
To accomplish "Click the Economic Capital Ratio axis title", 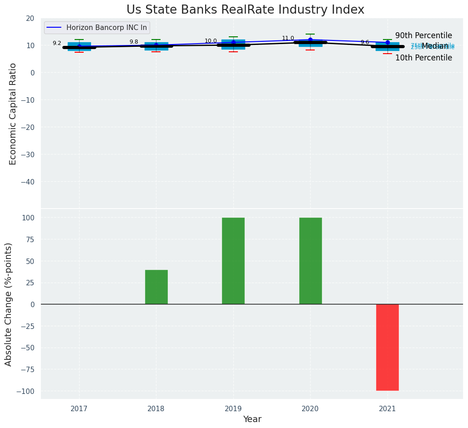I will point(13,114).
